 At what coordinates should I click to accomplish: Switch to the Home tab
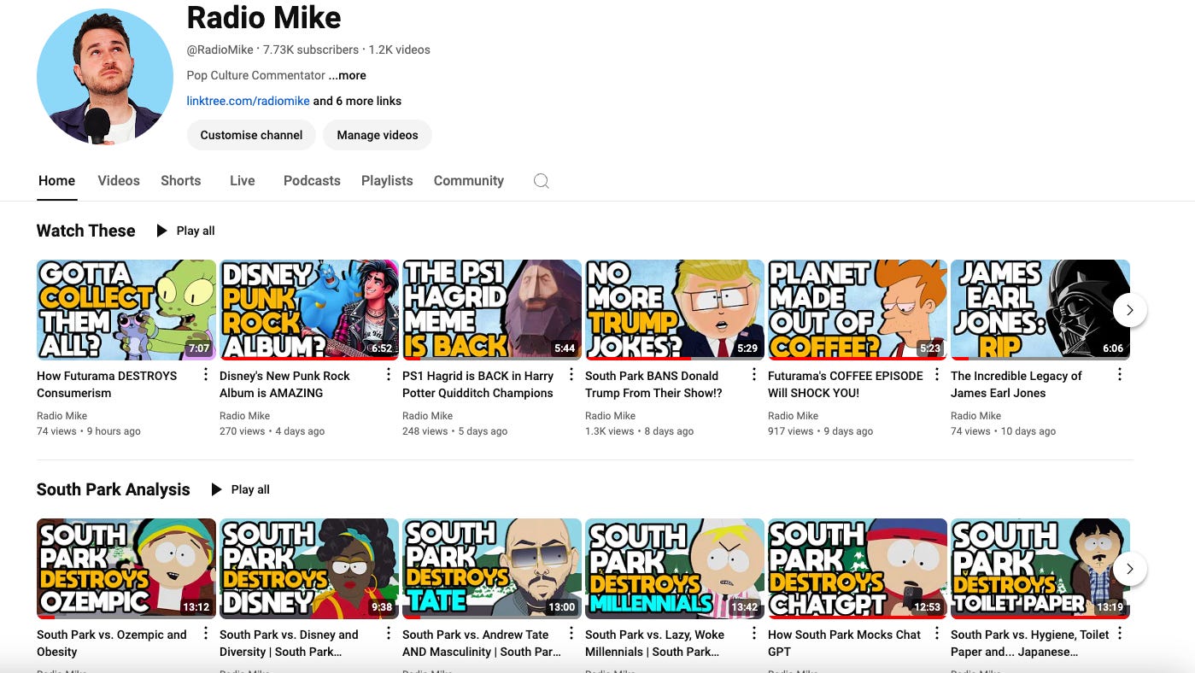56,181
